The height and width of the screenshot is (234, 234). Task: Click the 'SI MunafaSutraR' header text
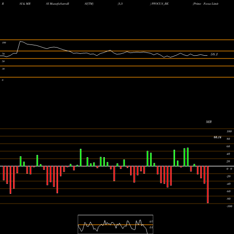coord(58,4)
